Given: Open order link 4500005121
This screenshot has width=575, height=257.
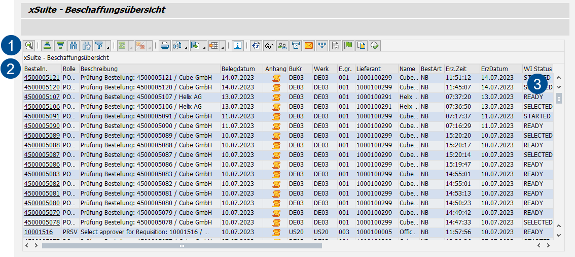Looking at the screenshot, I should [42, 78].
